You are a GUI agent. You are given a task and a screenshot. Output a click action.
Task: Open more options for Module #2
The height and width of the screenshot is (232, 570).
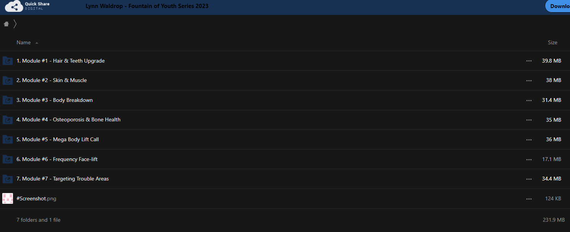point(529,81)
